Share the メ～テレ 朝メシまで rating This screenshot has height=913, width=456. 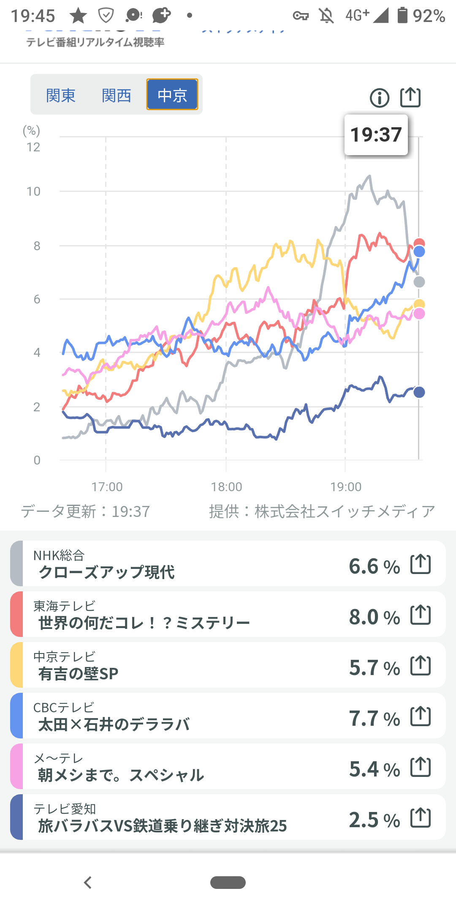[421, 767]
